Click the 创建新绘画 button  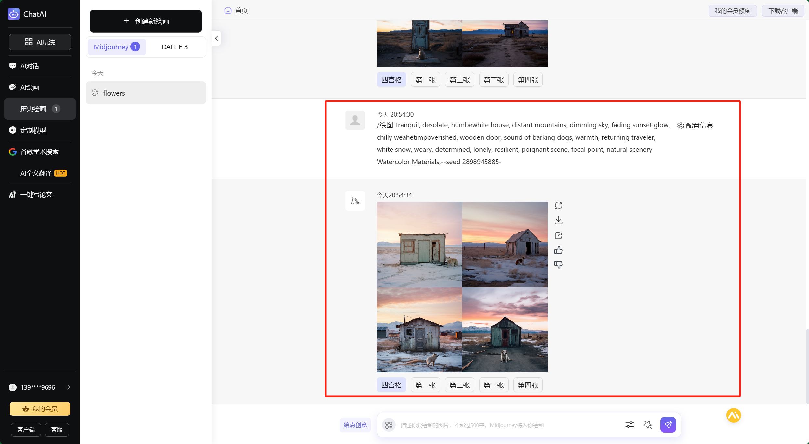click(146, 21)
